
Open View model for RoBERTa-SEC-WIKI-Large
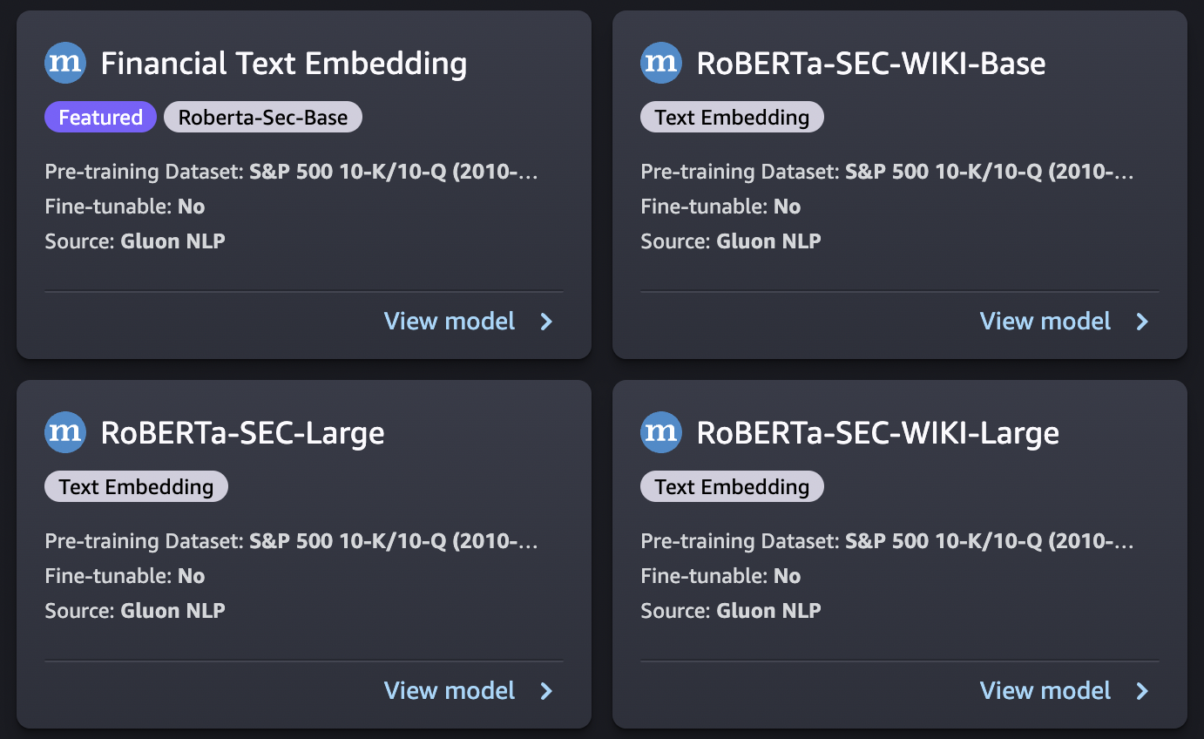coord(1045,691)
